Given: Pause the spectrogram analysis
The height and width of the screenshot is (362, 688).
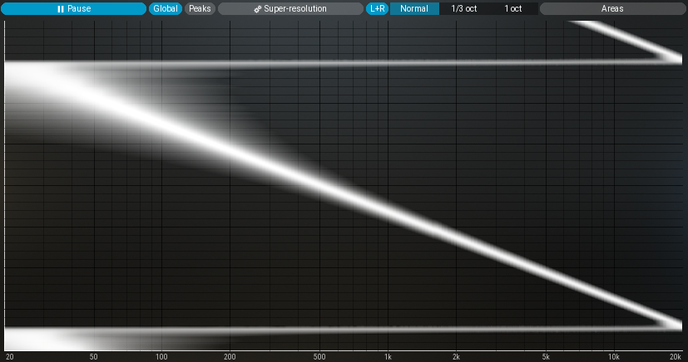Looking at the screenshot, I should tap(73, 9).
